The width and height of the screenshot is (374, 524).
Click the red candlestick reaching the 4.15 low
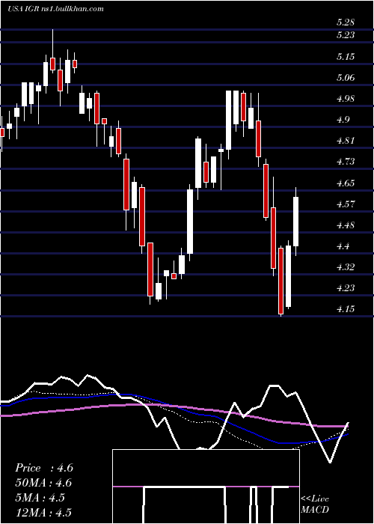tap(280, 281)
